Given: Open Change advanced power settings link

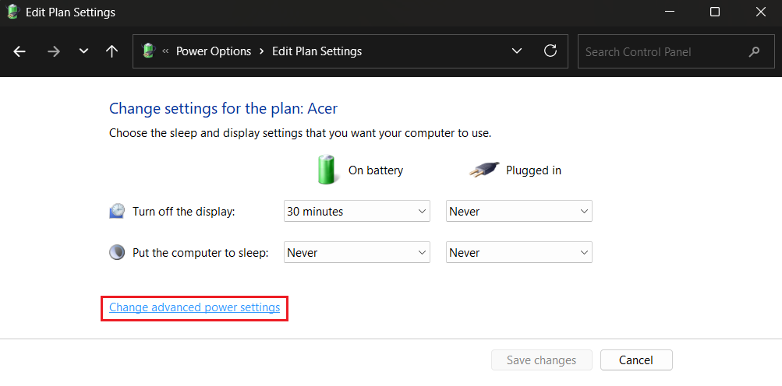Looking at the screenshot, I should point(194,307).
